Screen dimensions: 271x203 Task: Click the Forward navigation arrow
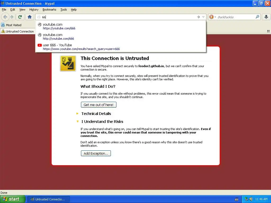click(12, 17)
